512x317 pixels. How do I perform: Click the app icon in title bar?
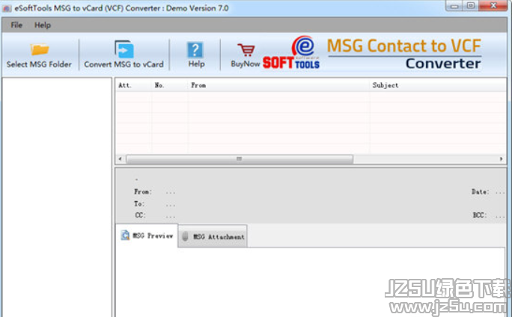coord(7,8)
